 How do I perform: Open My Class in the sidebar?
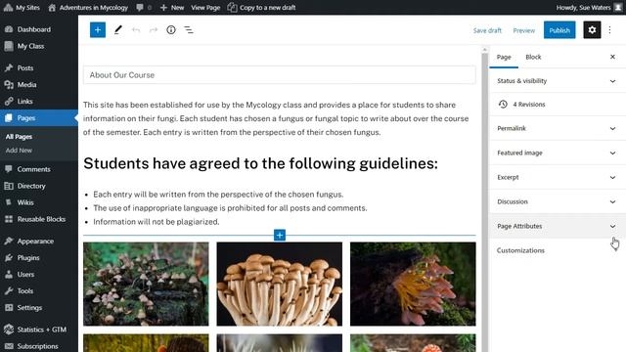[x=39, y=46]
